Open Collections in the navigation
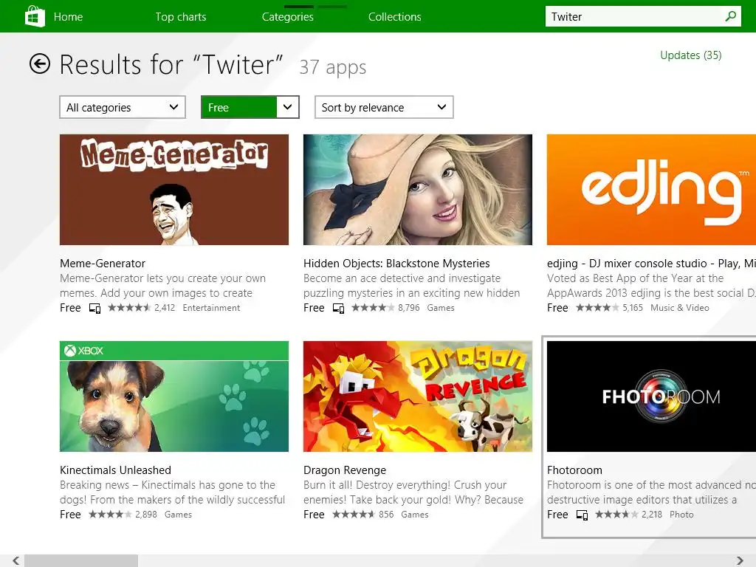The height and width of the screenshot is (567, 756). tap(394, 17)
